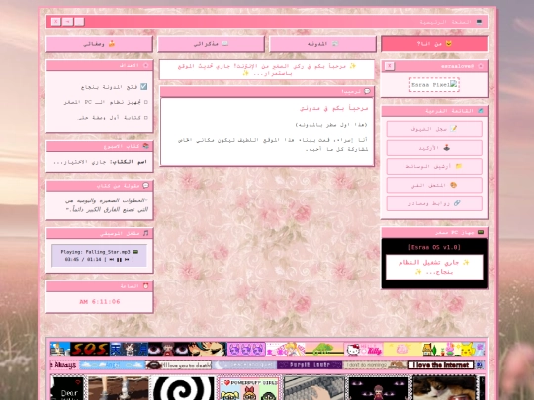Image resolution: width=534 pixels, height=400 pixels.
Task: Click the site update announcement marquee
Action: (267, 69)
